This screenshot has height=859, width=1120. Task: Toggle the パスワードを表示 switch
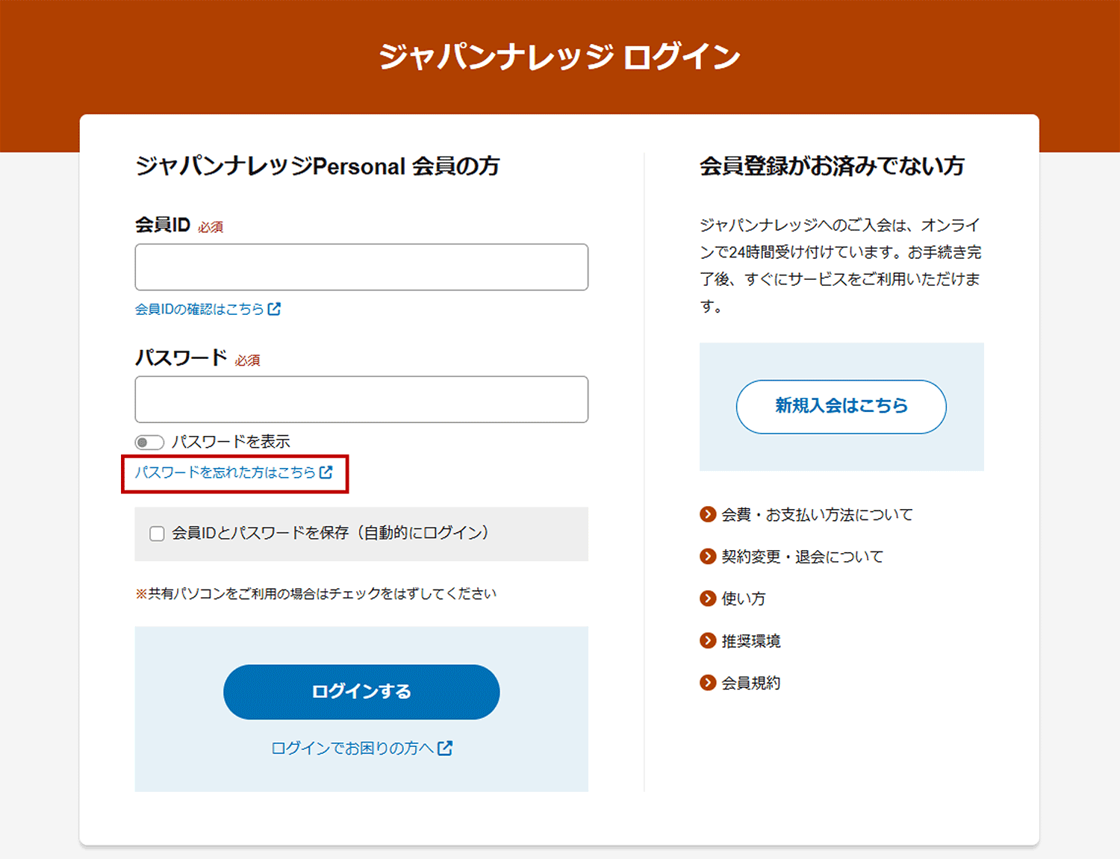pyautogui.click(x=149, y=443)
